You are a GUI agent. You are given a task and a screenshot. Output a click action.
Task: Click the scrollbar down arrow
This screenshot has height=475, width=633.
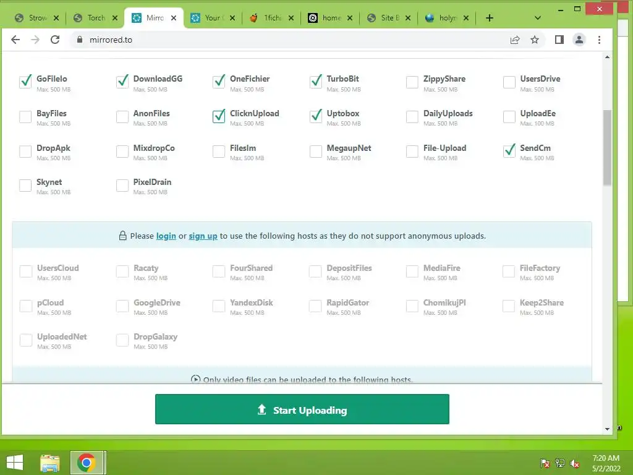pos(607,429)
